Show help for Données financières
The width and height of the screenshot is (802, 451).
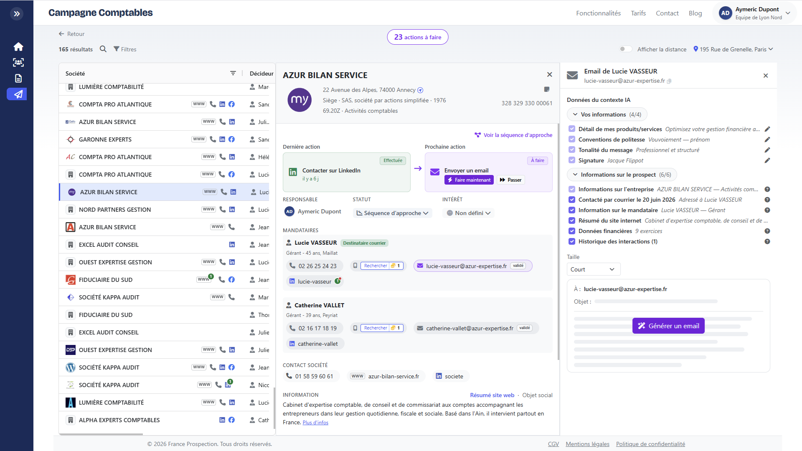[x=767, y=231]
